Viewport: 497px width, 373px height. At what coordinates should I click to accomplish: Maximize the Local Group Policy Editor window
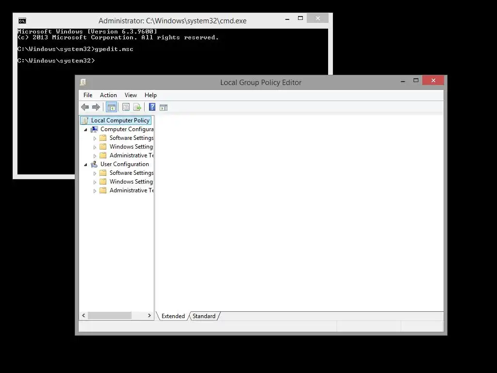tap(416, 81)
